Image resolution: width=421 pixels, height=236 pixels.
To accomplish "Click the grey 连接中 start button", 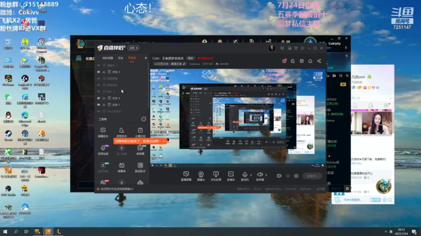I will click(312, 176).
